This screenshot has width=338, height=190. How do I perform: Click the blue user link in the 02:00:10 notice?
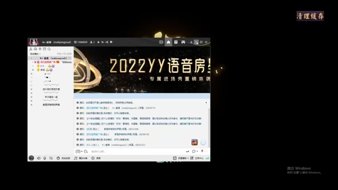(x=94, y=134)
